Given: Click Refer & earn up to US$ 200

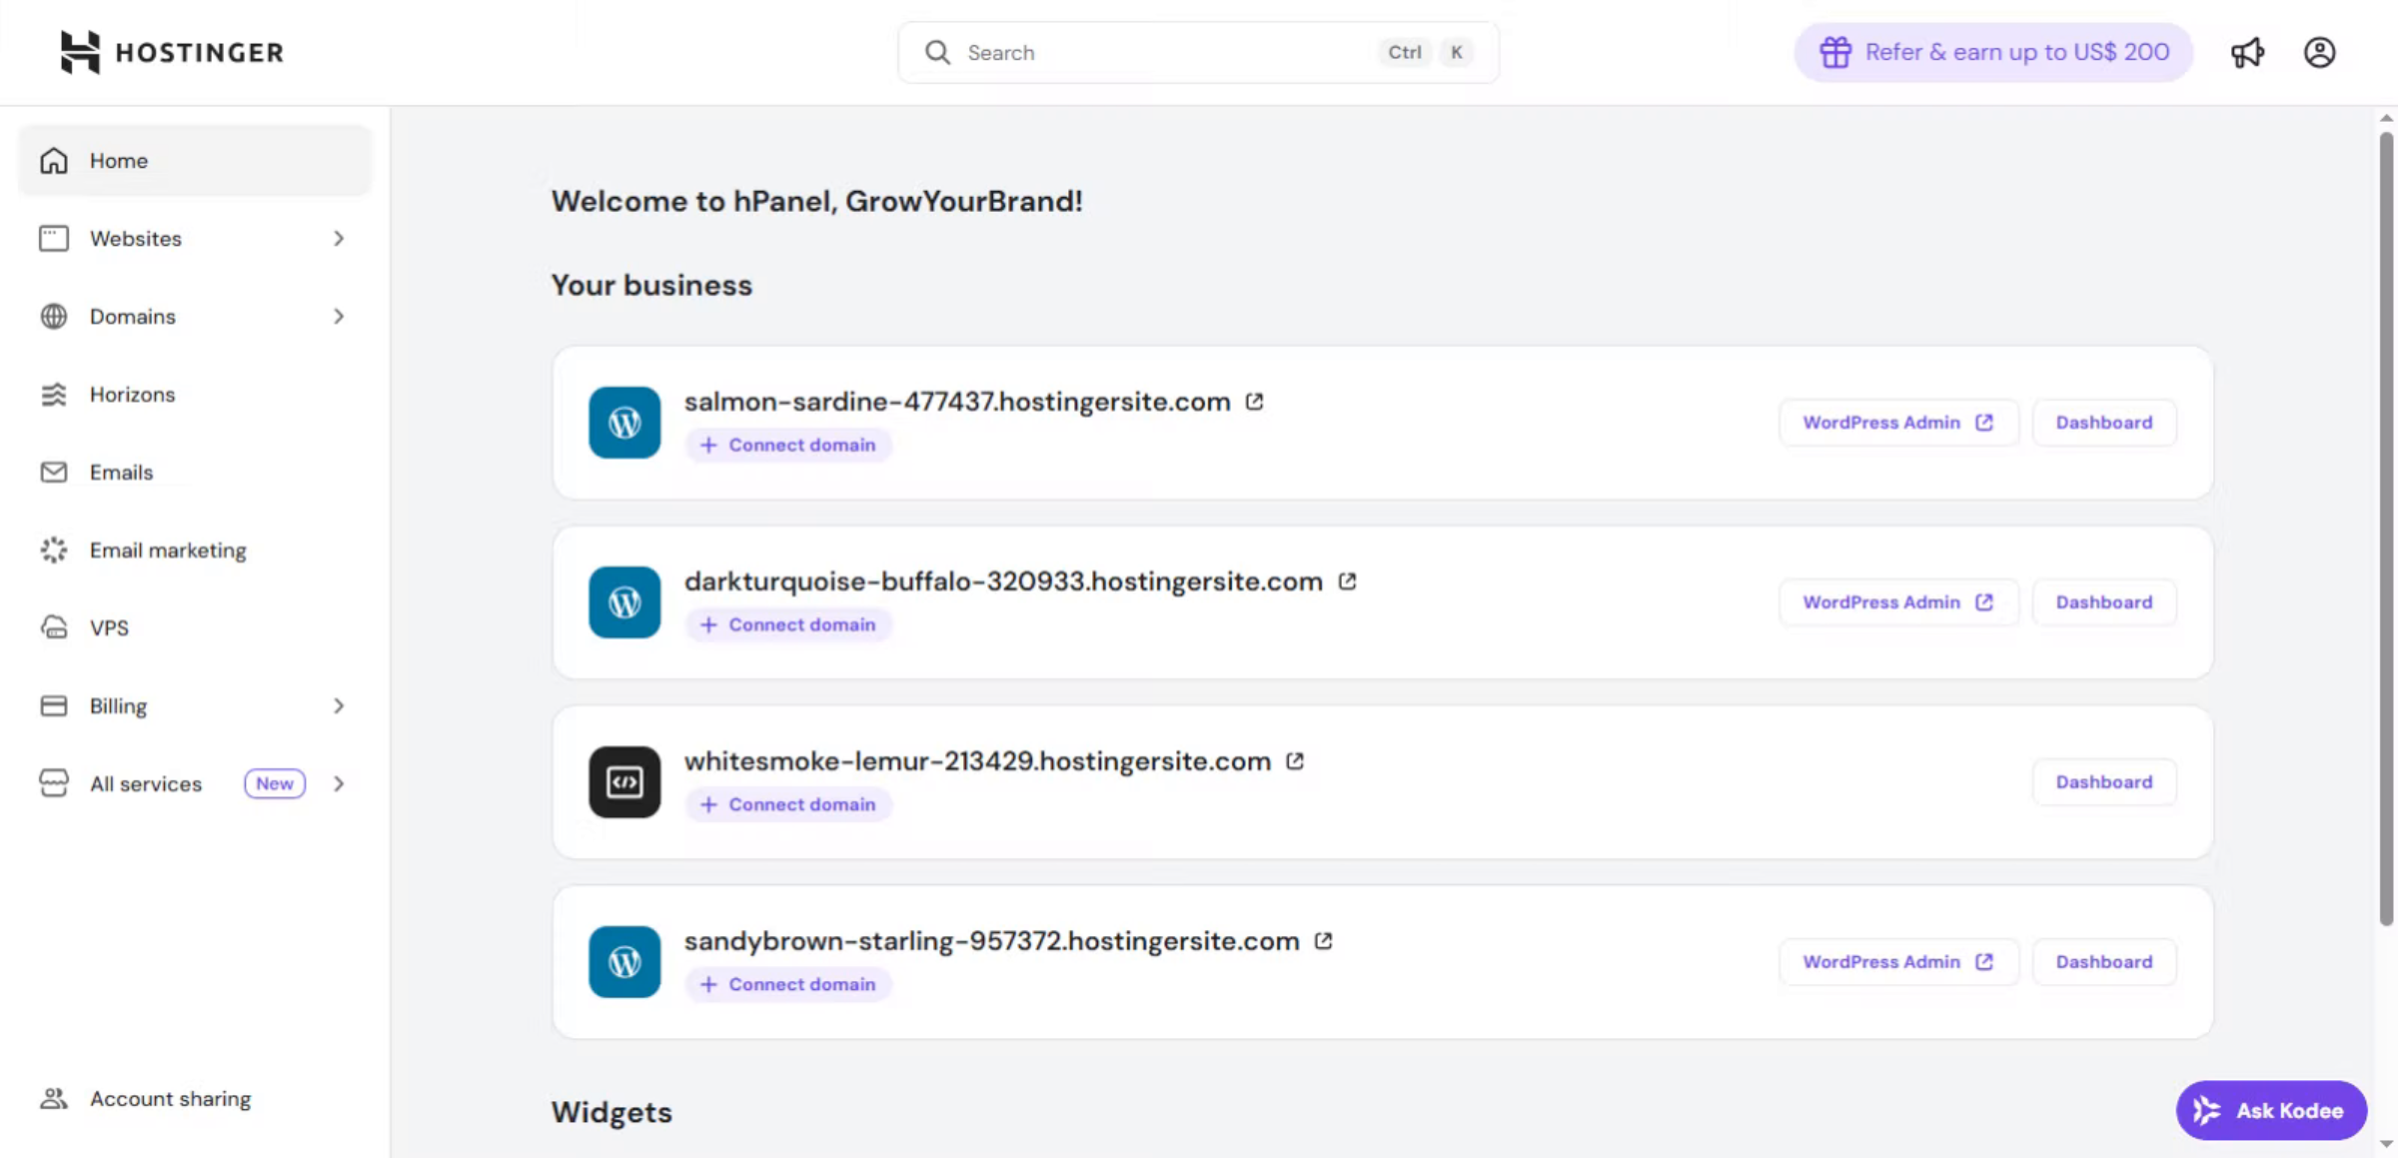Looking at the screenshot, I should 1991,52.
